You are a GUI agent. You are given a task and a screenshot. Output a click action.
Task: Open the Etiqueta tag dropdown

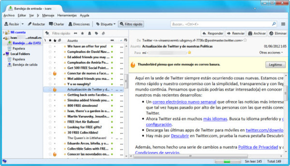pos(106,24)
